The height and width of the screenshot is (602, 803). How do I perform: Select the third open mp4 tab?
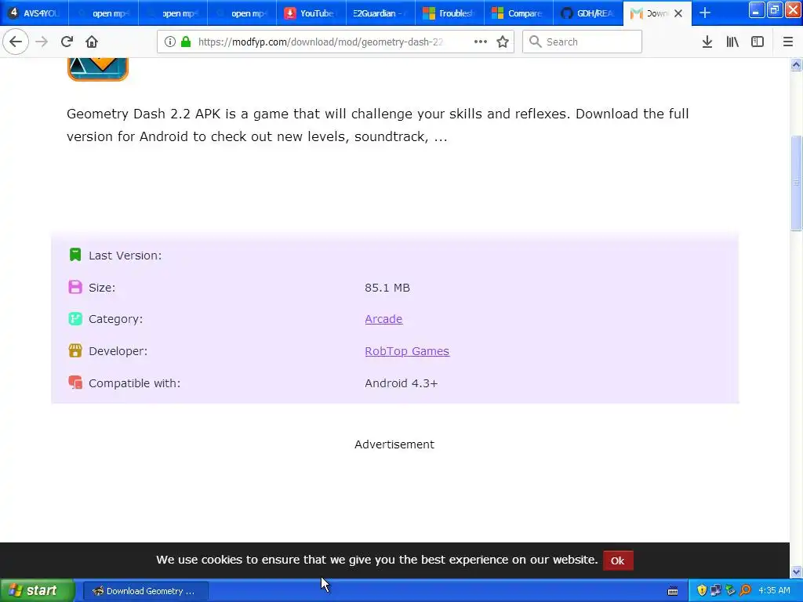(x=242, y=13)
